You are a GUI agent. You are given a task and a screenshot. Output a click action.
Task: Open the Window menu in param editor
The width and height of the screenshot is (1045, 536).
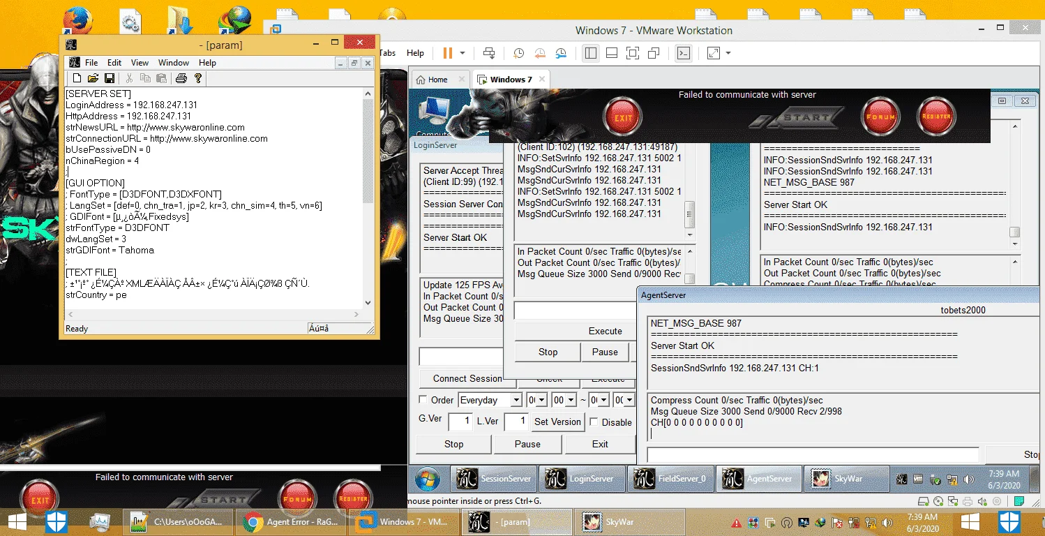[174, 63]
